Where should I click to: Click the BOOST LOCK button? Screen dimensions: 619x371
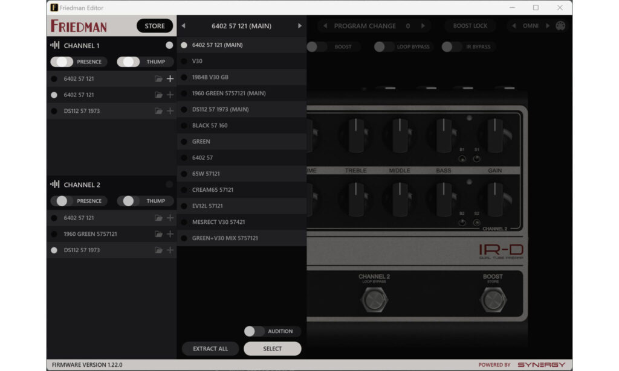pyautogui.click(x=470, y=26)
